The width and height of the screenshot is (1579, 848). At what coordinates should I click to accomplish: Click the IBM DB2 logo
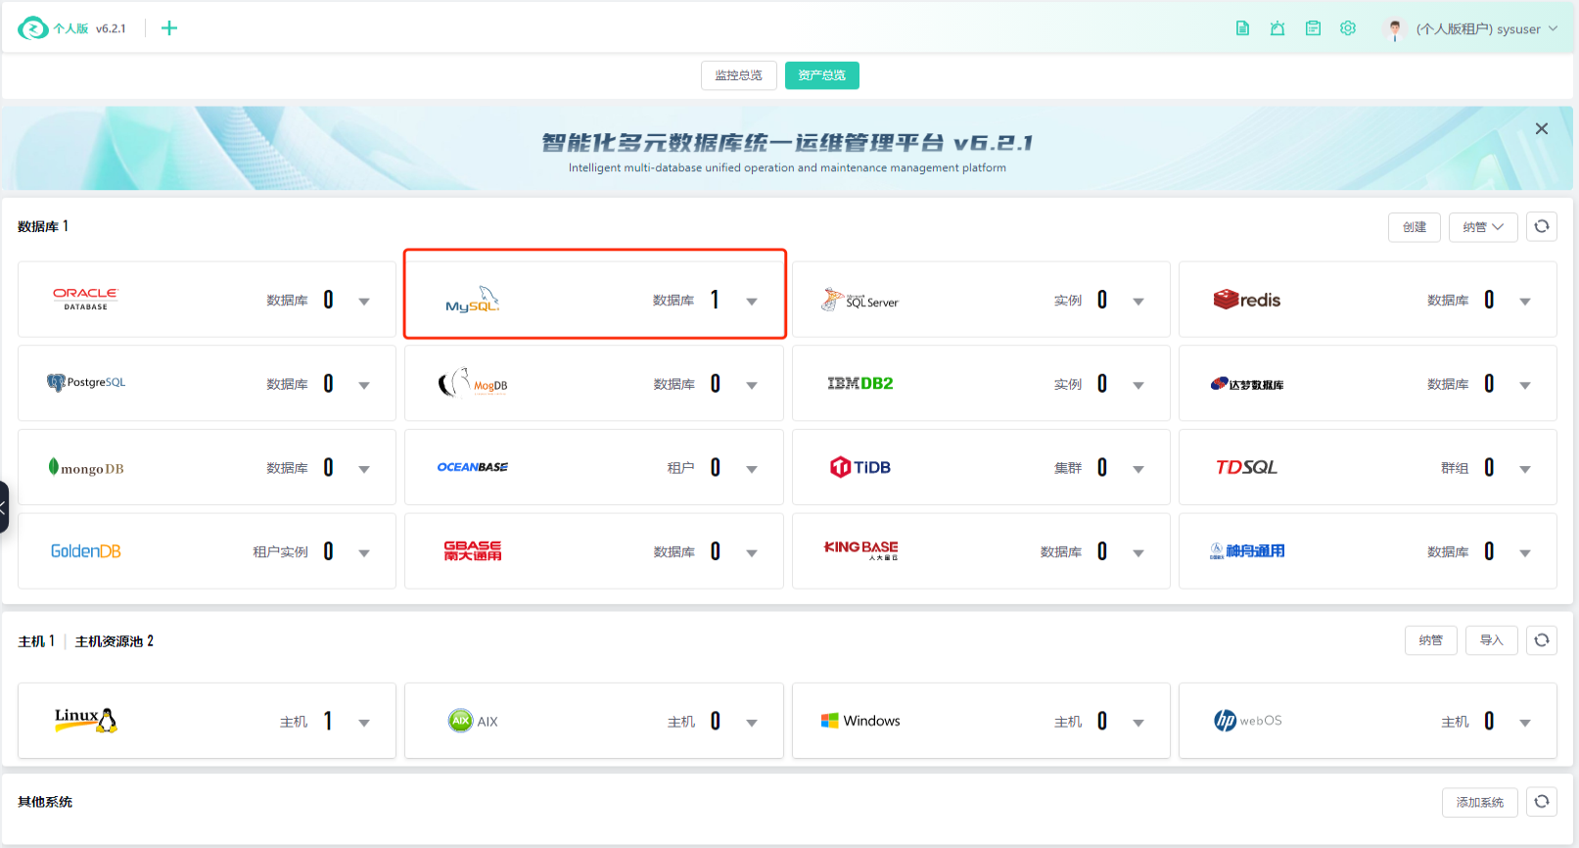[x=860, y=384]
